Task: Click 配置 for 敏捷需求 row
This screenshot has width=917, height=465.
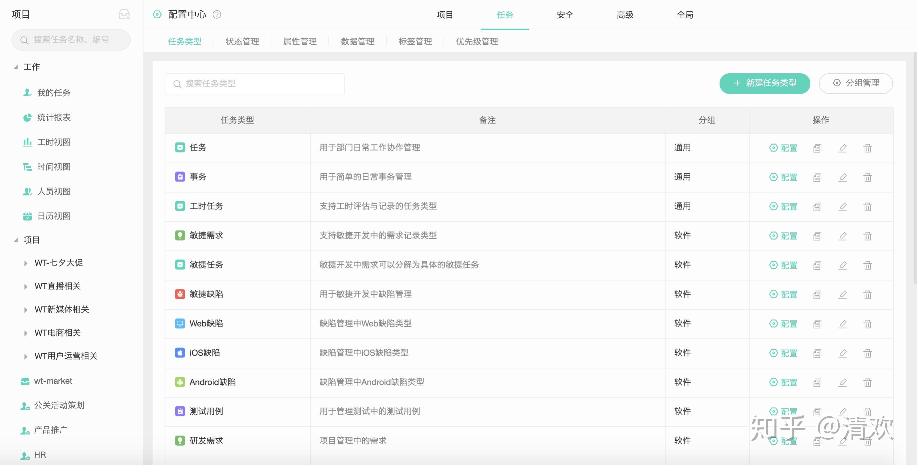Action: pyautogui.click(x=783, y=236)
